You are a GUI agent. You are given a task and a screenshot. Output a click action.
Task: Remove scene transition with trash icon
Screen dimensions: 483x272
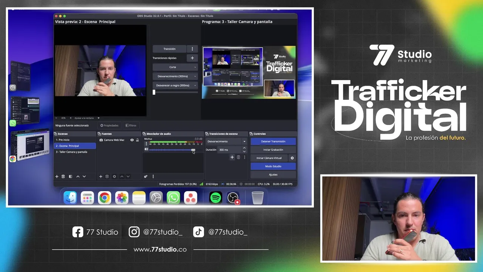pos(238,157)
